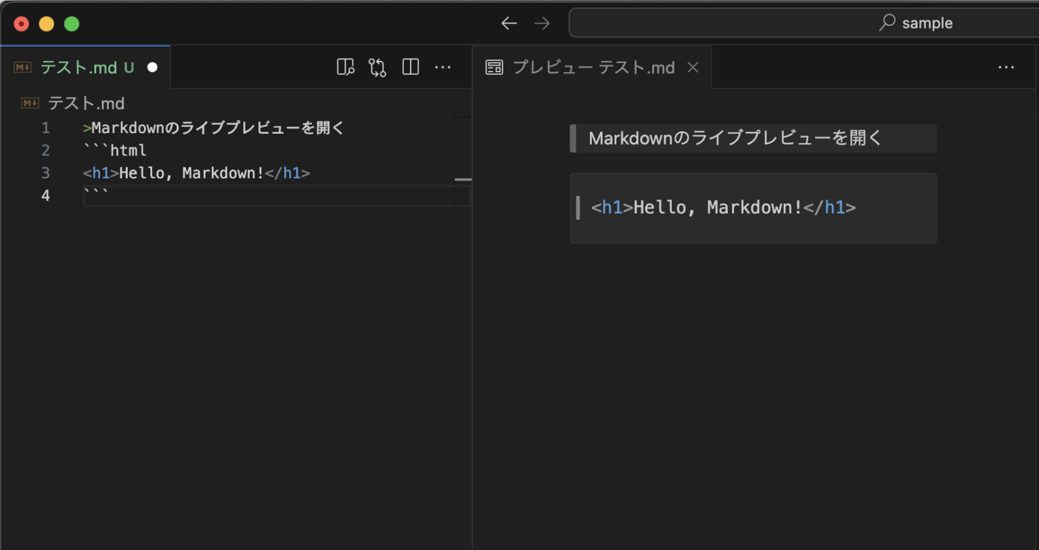Open the テスト.md breadcrumb dropdown
Image resolution: width=1039 pixels, height=550 pixels.
click(x=87, y=103)
